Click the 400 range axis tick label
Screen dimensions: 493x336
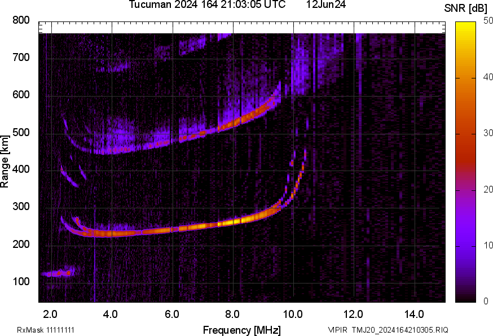21,169
